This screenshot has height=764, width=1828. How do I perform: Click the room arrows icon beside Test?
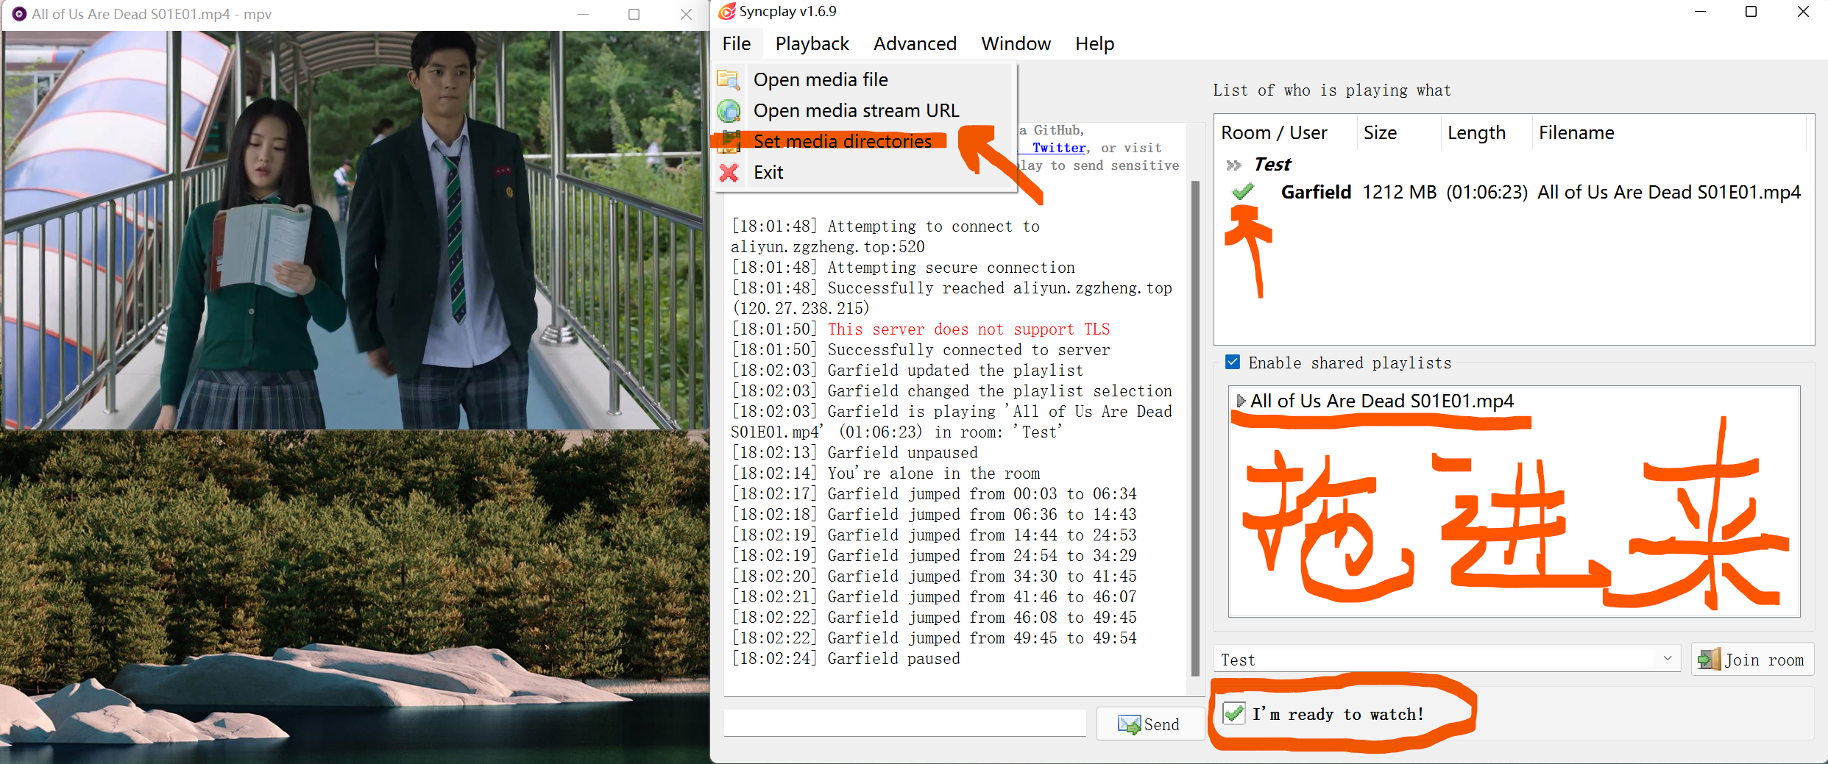[1234, 165]
